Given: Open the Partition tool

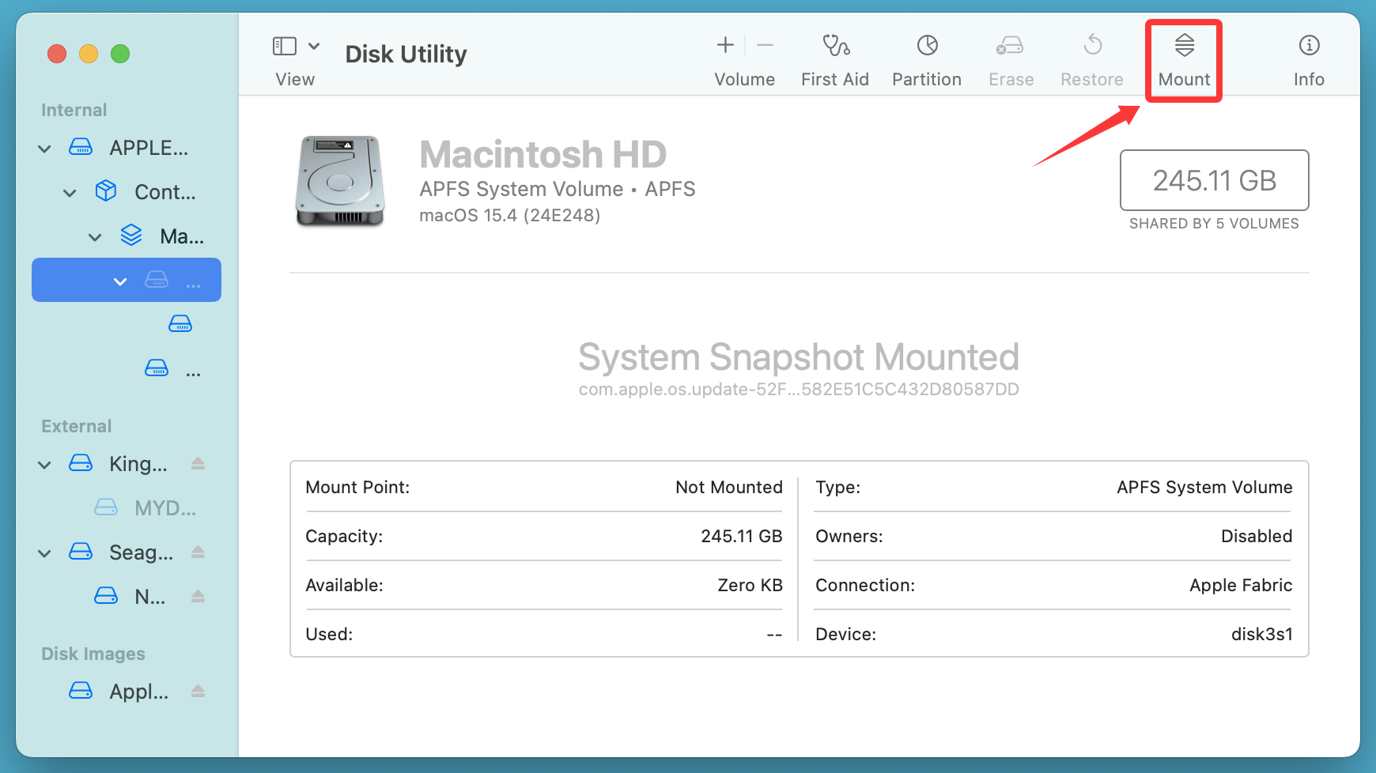Looking at the screenshot, I should point(926,55).
